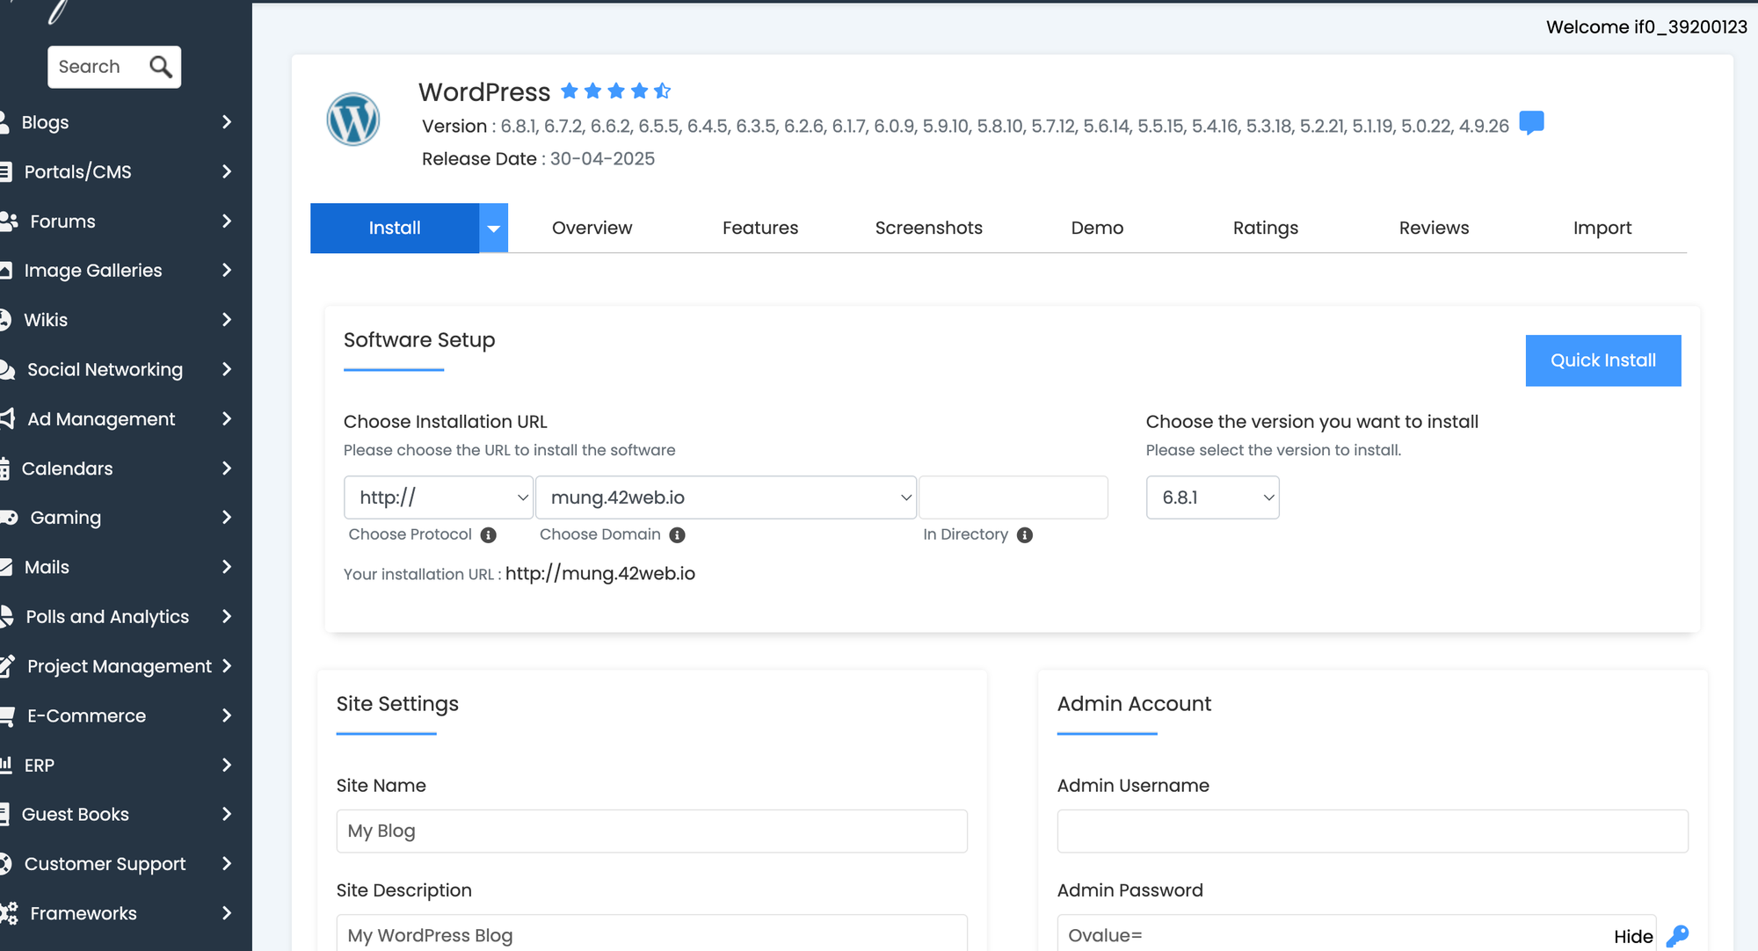Click the Choose Protocol info icon
This screenshot has height=951, width=1758.
coord(489,535)
